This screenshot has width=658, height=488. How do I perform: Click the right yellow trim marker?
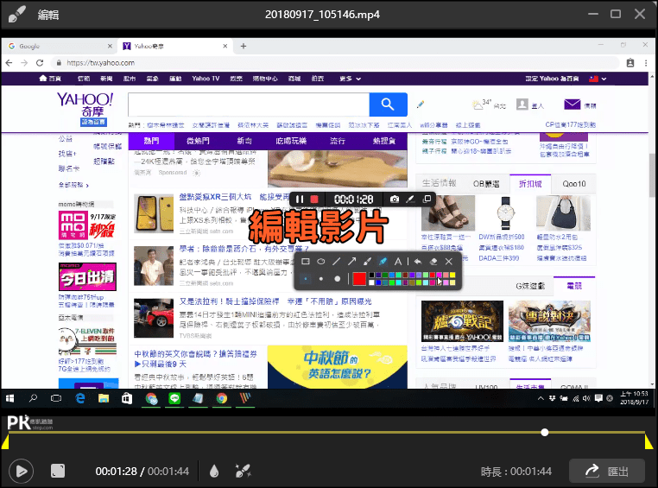pyautogui.click(x=649, y=442)
